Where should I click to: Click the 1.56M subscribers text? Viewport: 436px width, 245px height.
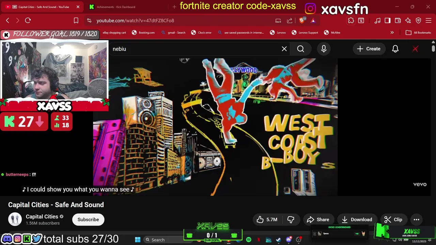tap(43, 223)
